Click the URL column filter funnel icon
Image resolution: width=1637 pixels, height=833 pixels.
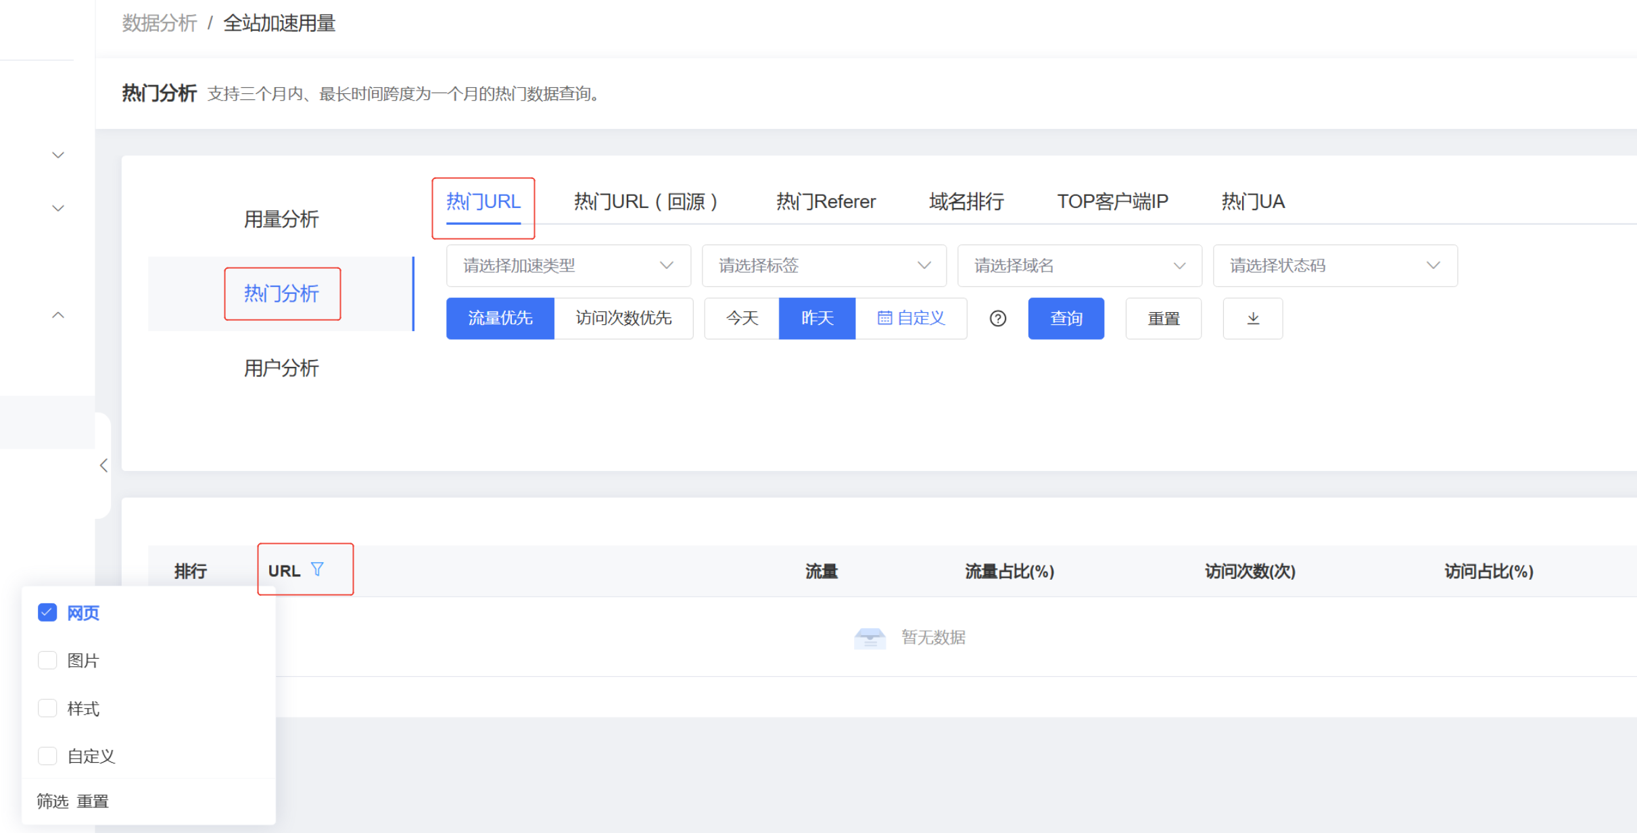[x=317, y=570]
